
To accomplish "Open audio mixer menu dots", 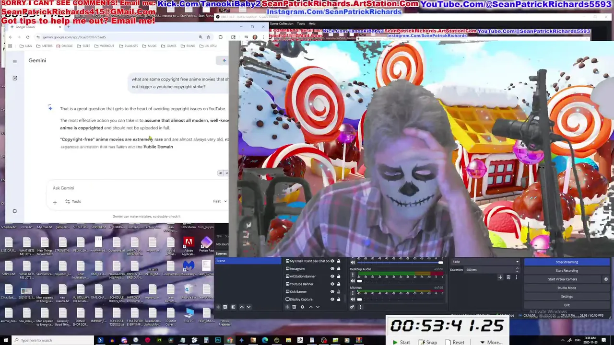I will point(360,307).
